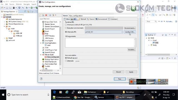Click the Revert button
178x100 pixels.
[x=118, y=72]
